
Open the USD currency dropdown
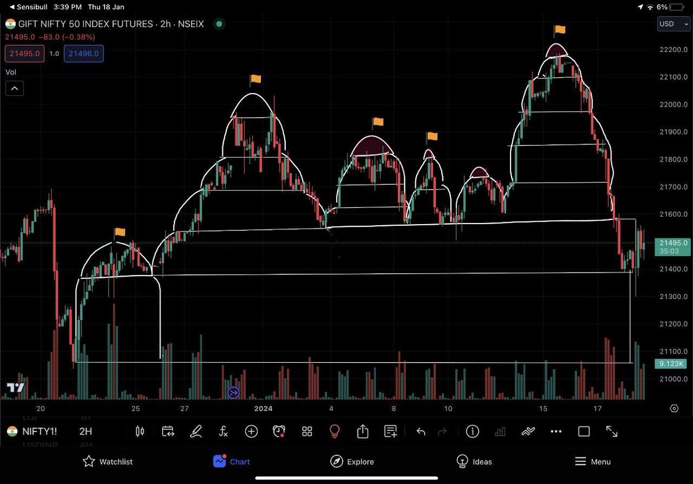click(673, 24)
